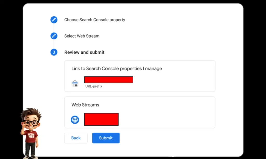Click the Link to Search Console properties heading
The image size is (266, 159).
point(117,68)
